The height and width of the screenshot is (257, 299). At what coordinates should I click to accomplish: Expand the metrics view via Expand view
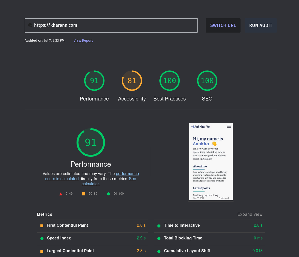(x=250, y=215)
